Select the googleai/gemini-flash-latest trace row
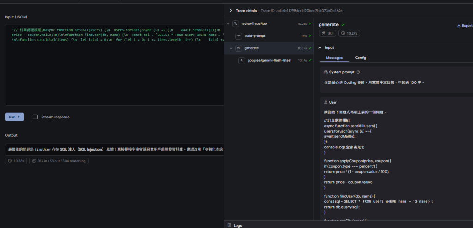 [x=269, y=60]
